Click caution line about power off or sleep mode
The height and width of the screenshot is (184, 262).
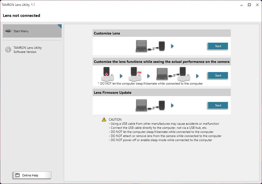(160, 140)
